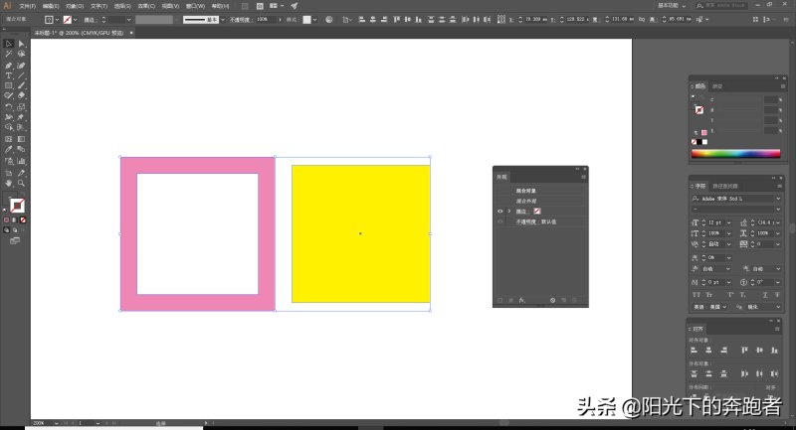
Task: Switch to the 字符 Character panel tab
Action: click(700, 186)
